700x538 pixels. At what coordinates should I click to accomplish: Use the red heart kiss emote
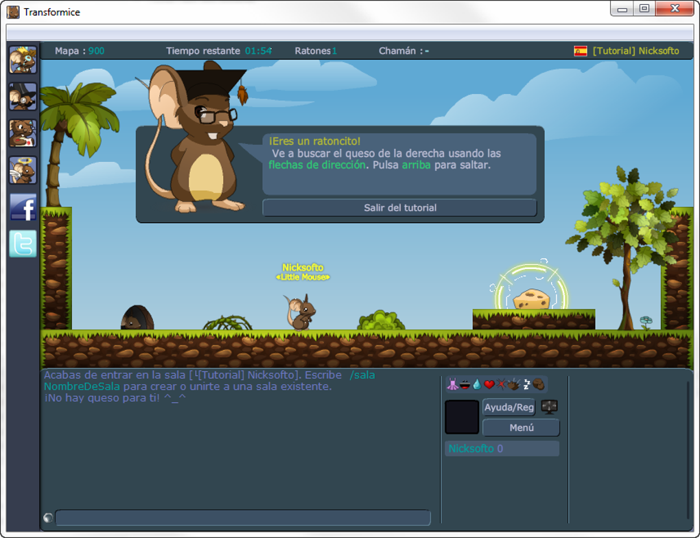tap(489, 384)
